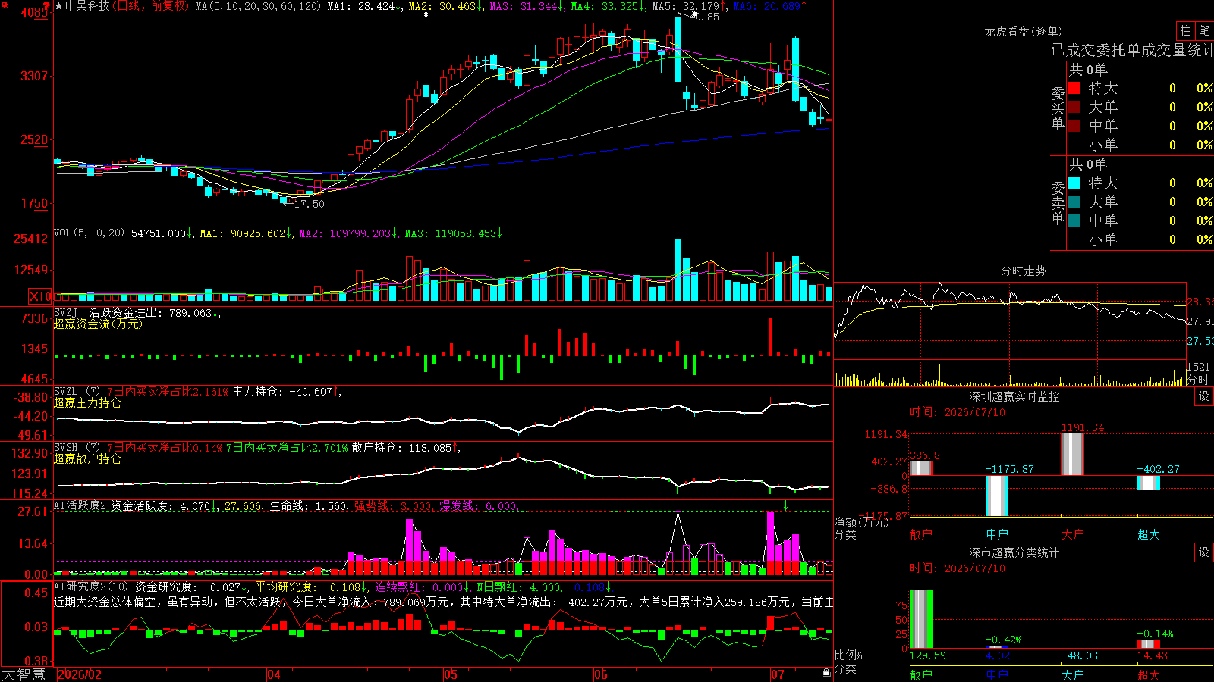1214x682 pixels.
Task: Click the SVSH (7) indicator label
Action: [x=77, y=448]
